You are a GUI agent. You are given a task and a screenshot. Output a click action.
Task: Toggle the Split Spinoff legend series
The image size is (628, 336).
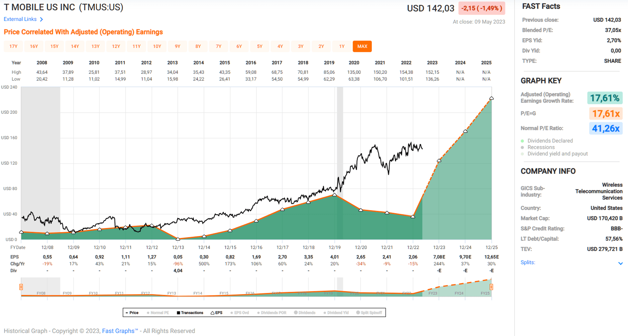(369, 313)
